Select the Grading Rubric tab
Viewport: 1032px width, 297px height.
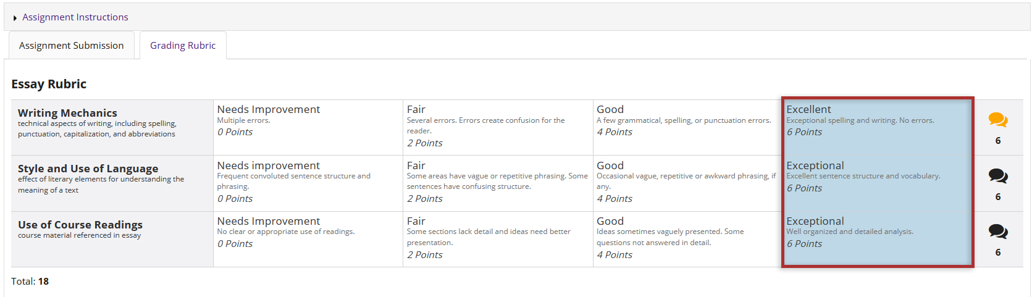pyautogui.click(x=183, y=46)
